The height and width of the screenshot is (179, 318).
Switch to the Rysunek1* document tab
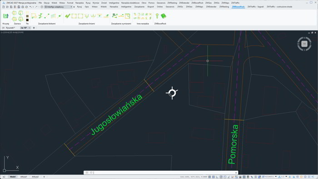coord(10,28)
